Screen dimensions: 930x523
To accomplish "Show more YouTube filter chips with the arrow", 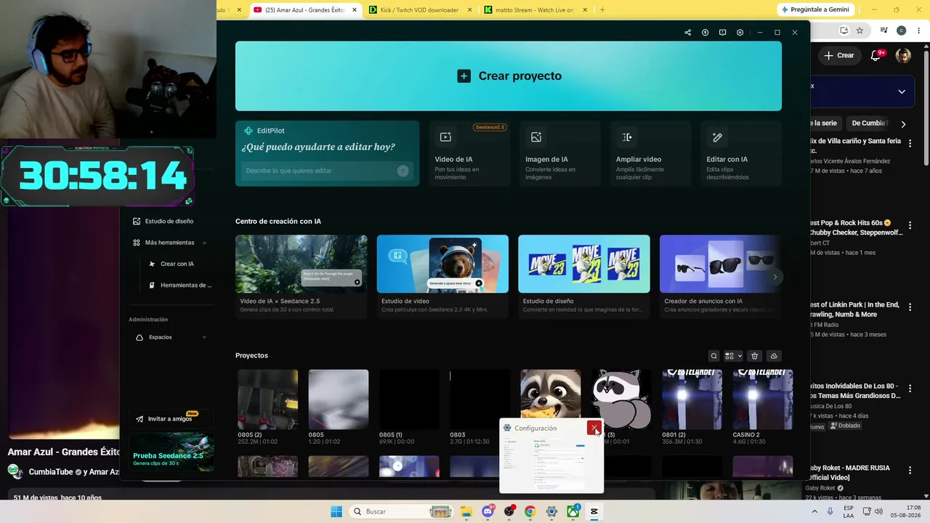I will (903, 124).
